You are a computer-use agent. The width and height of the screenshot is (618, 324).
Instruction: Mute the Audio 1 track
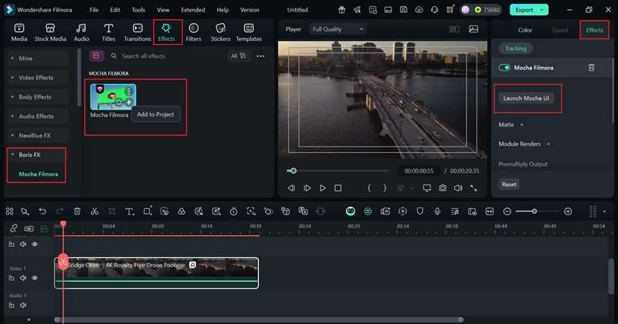[23, 305]
